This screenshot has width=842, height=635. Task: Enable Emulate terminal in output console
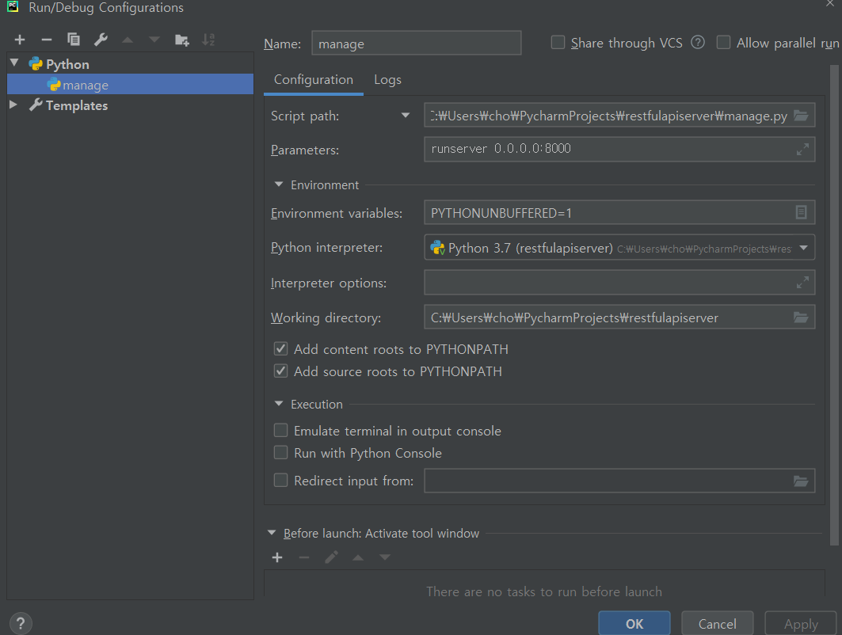281,431
